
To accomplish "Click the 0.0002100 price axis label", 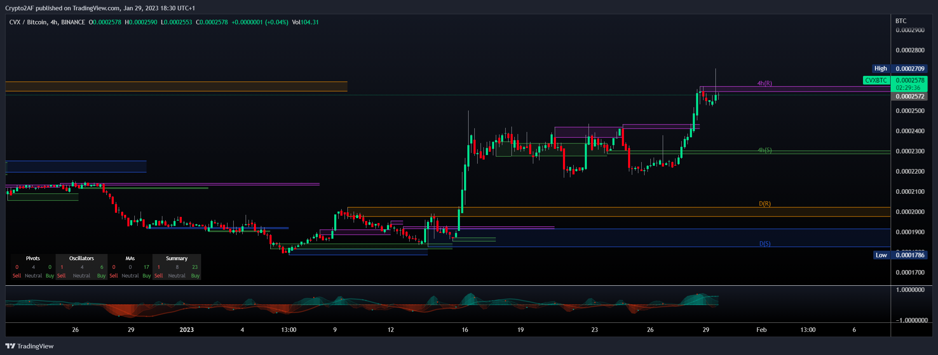I will tap(910, 192).
